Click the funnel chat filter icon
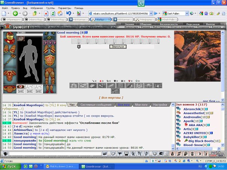This screenshot has height=170, width=227. (120, 154)
